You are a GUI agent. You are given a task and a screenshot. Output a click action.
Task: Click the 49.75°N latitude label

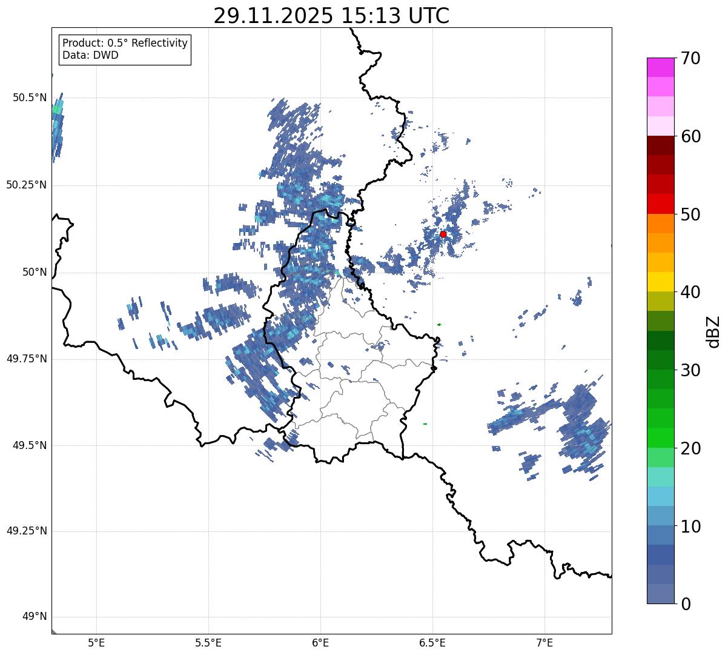click(x=26, y=359)
